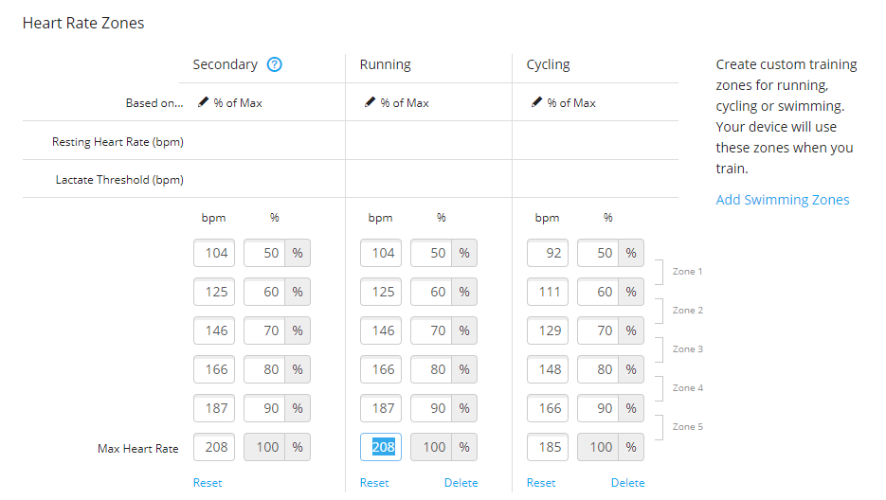
Task: Click the pencil icon under Running column
Action: point(370,102)
